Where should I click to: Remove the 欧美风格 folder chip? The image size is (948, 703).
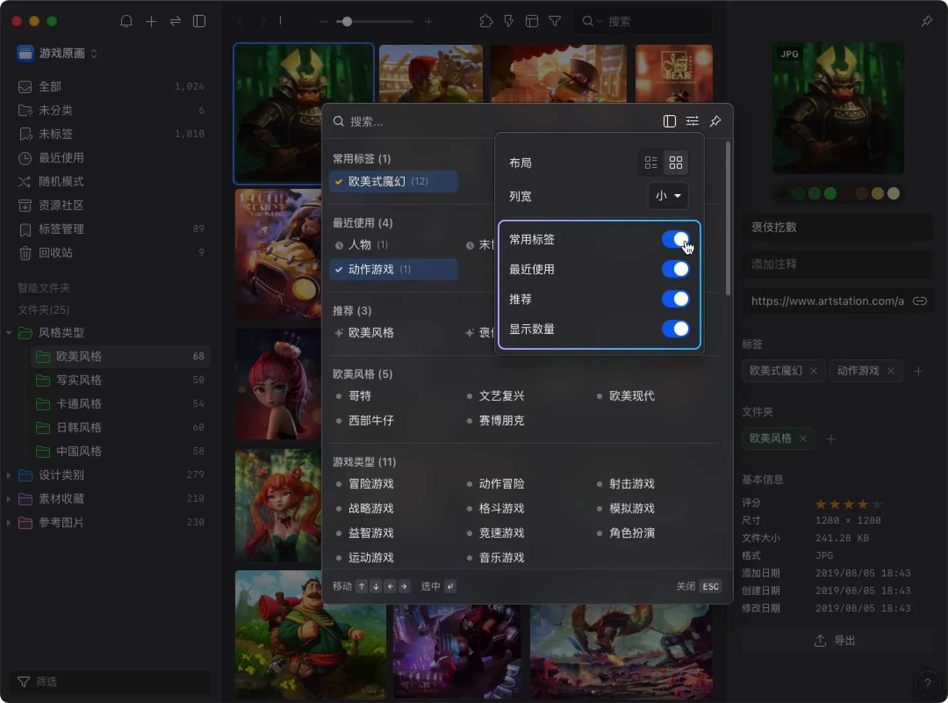[803, 439]
